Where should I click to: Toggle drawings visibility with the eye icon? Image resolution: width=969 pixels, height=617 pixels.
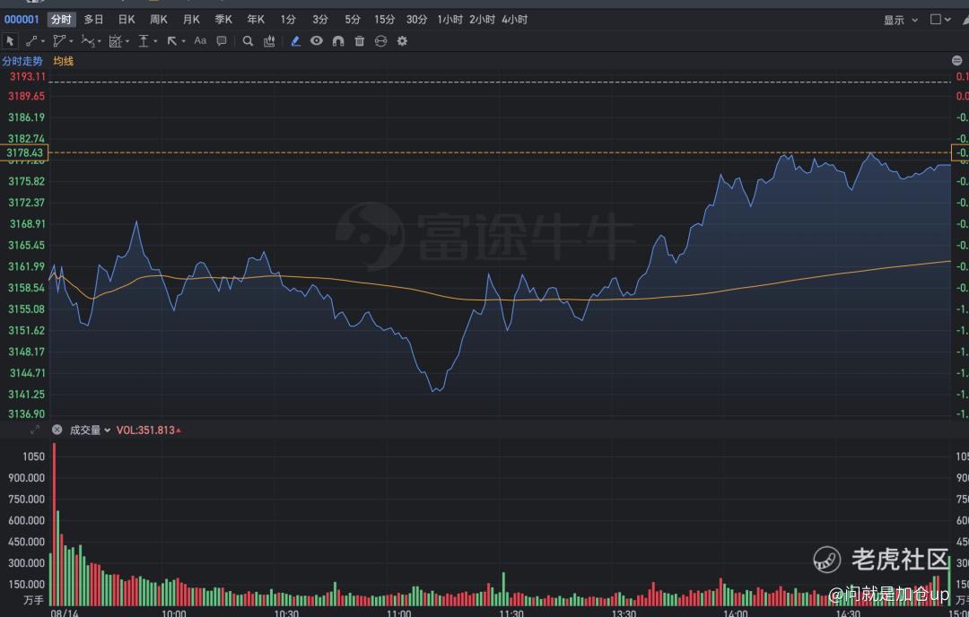pyautogui.click(x=317, y=40)
